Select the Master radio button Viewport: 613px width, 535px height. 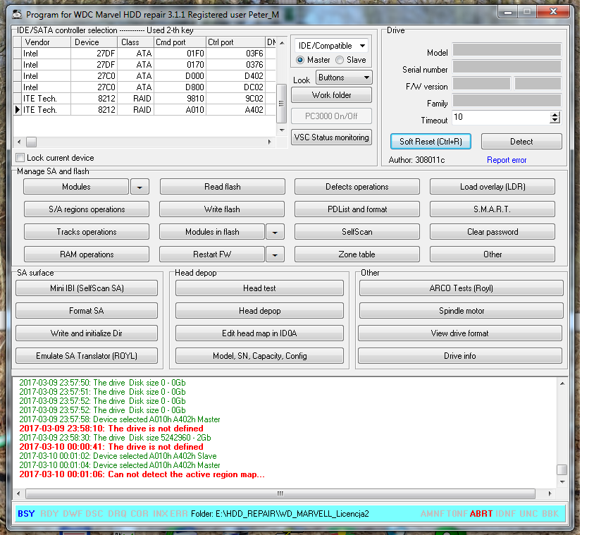click(300, 60)
